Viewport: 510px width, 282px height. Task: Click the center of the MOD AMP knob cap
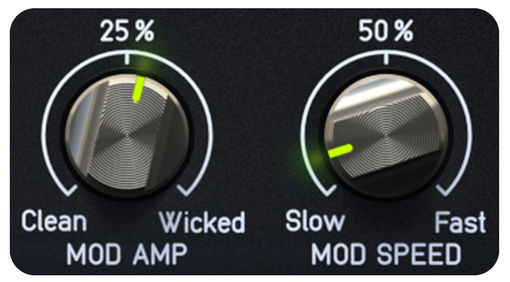click(127, 134)
